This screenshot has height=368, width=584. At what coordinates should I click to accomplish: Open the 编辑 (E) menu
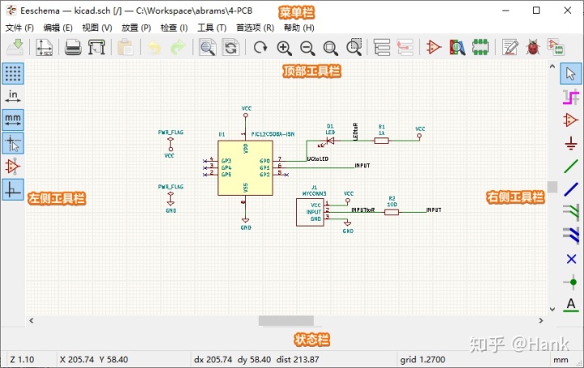pyautogui.click(x=58, y=28)
